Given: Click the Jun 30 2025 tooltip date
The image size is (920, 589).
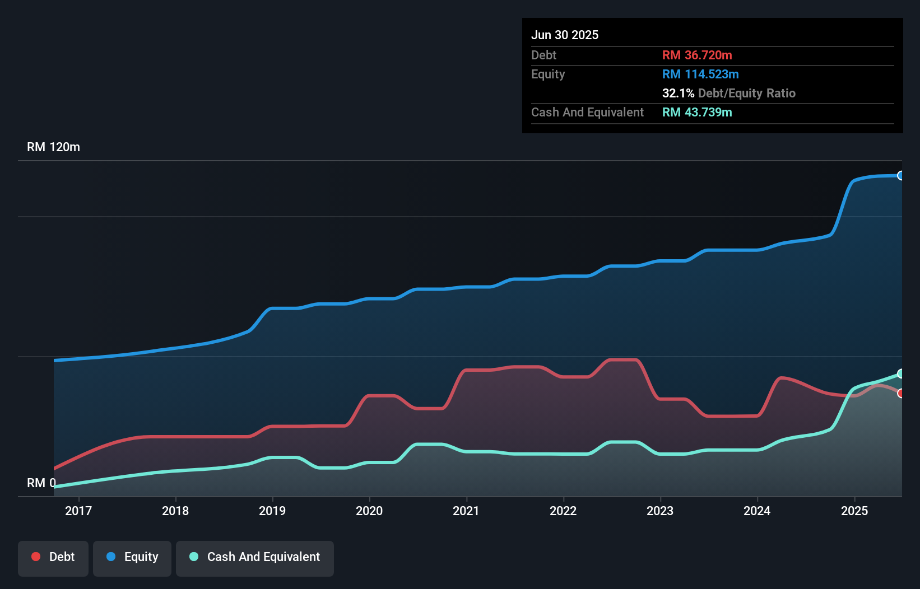Looking at the screenshot, I should coord(565,35).
